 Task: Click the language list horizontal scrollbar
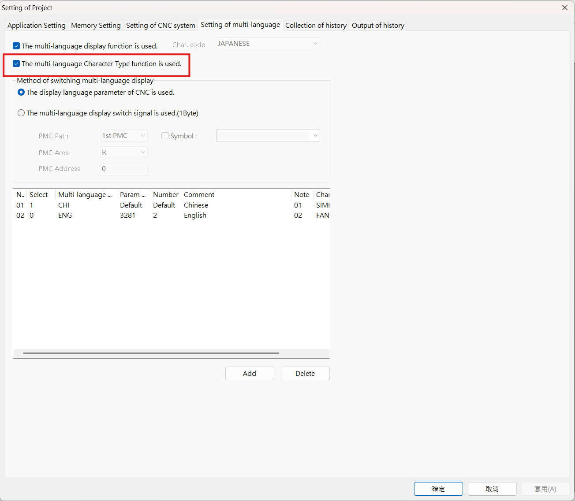pos(151,353)
